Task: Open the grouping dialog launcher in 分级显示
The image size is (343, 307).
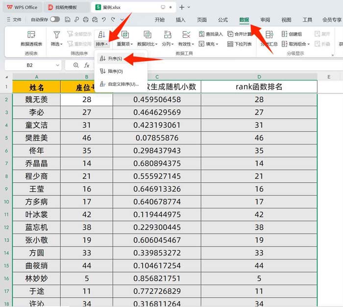Action: coord(333,55)
